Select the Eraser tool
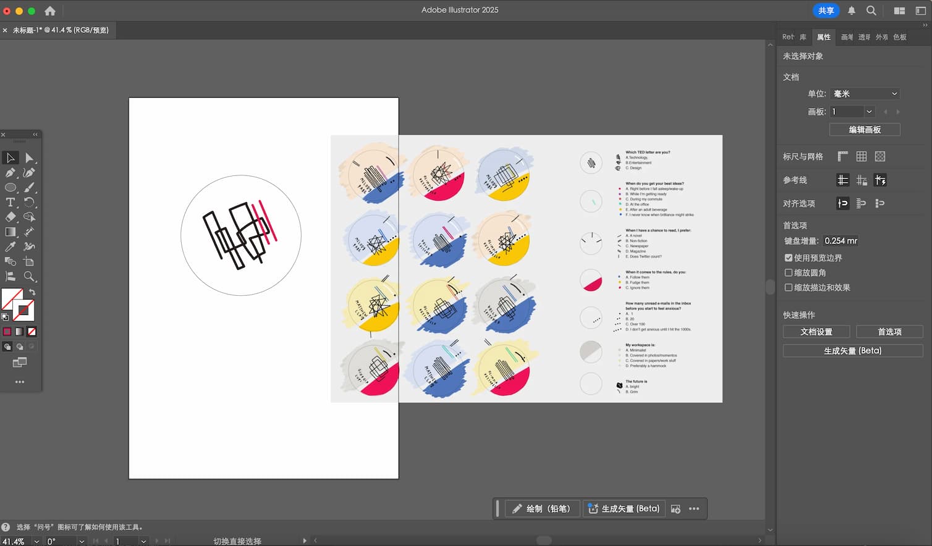The image size is (932, 546). coord(10,217)
